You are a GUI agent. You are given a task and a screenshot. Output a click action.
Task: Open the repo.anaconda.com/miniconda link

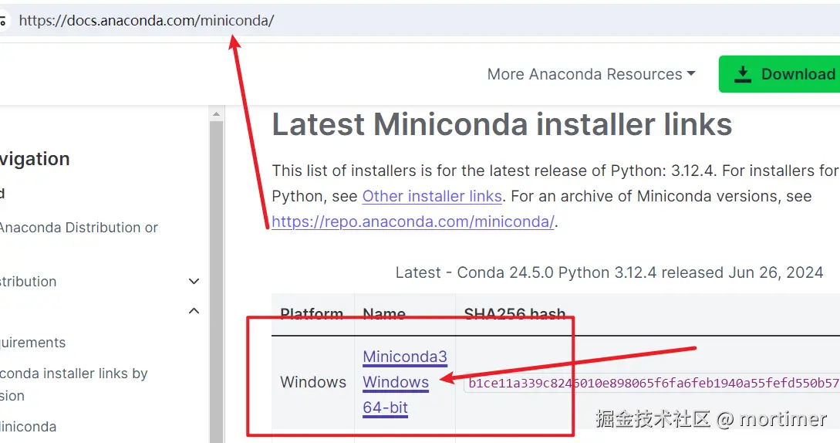click(x=413, y=221)
